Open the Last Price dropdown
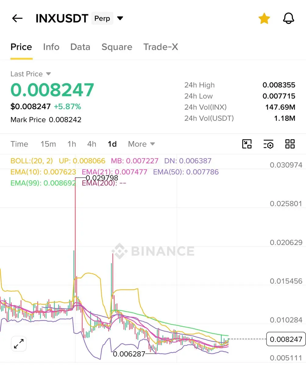306x365 pixels. 31,74
